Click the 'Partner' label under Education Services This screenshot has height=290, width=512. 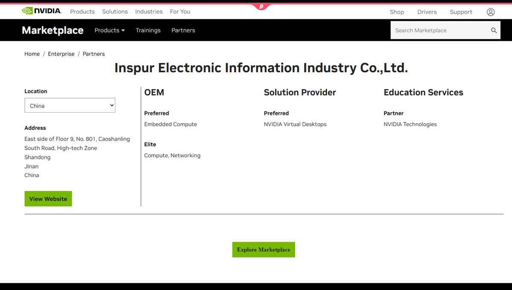393,113
